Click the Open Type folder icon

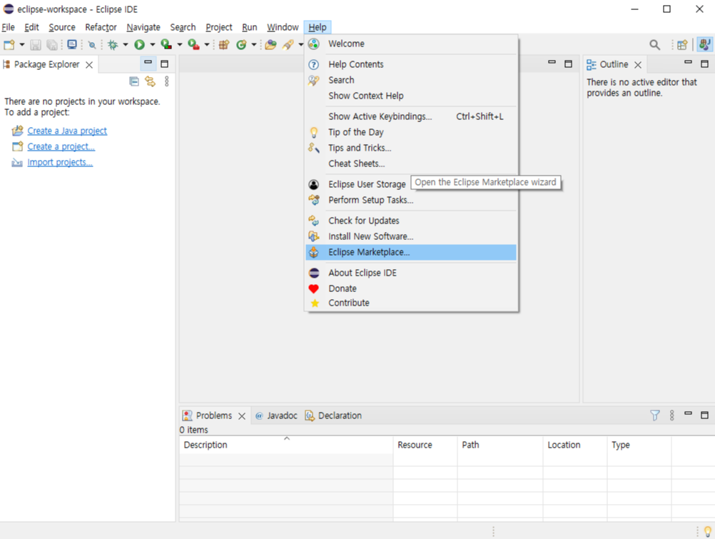(x=271, y=45)
